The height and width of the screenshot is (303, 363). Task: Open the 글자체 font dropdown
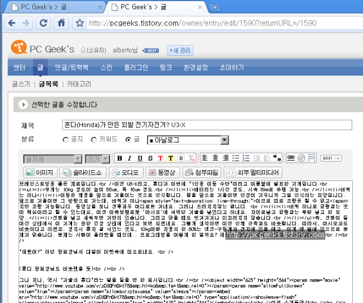coord(53,159)
